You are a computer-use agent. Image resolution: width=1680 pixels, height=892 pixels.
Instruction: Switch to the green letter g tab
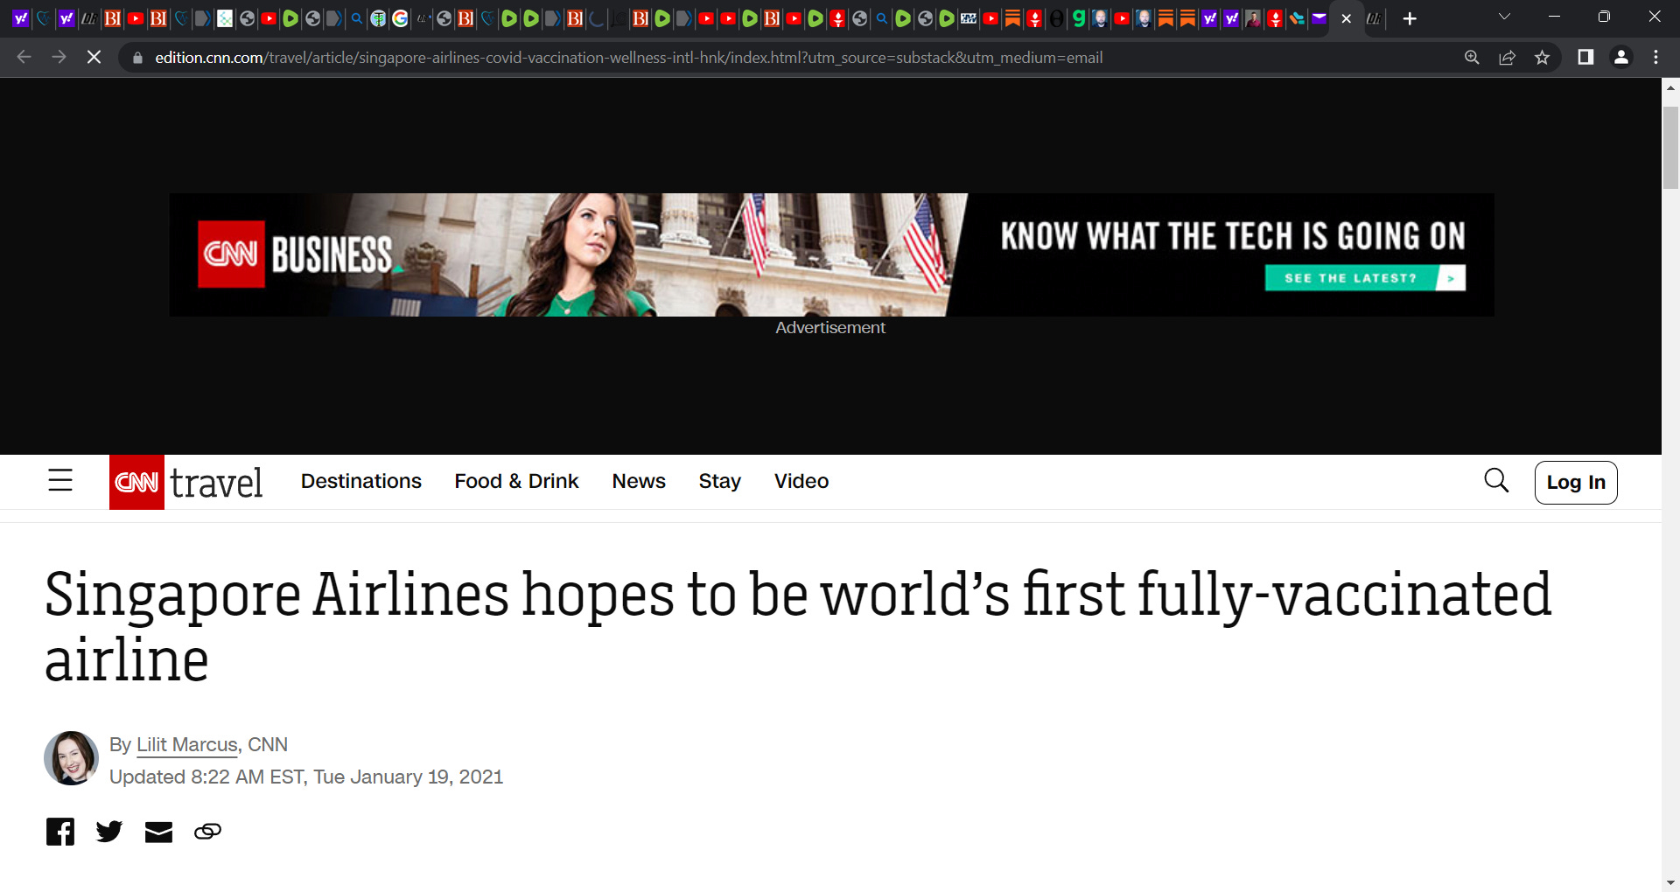pos(1078,18)
